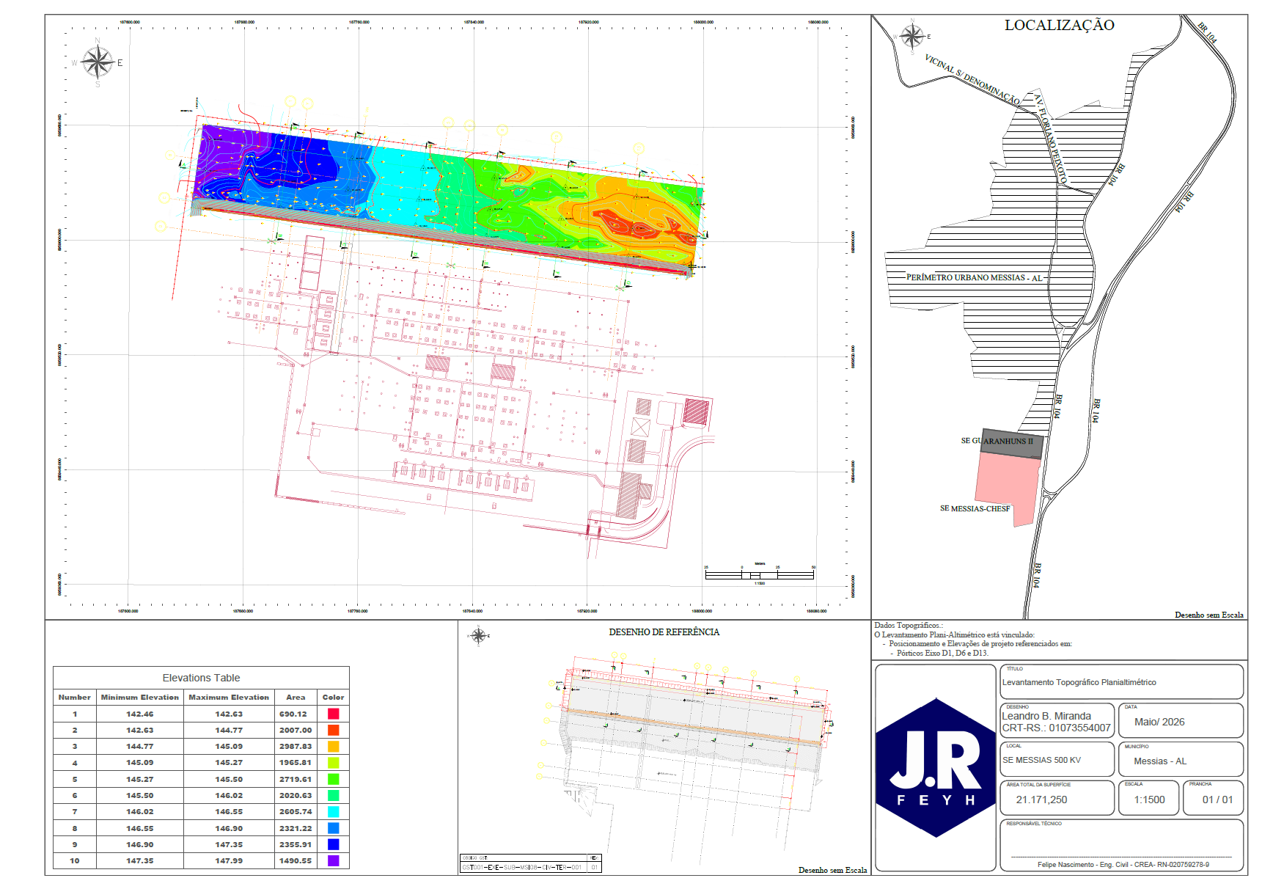This screenshot has width=1262, height=889.
Task: Click the J.R FEYH company logo
Action: click(x=936, y=768)
